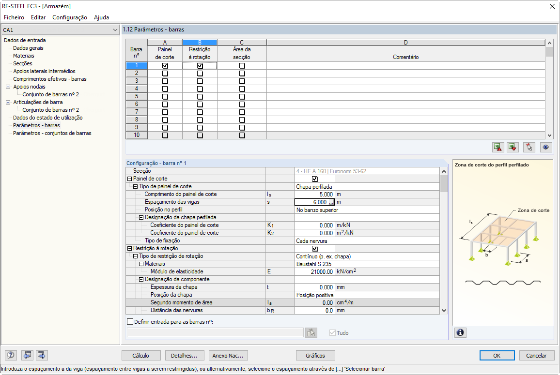Click the Anexo Nac... button
The width and height of the screenshot is (560, 375).
[x=228, y=355]
